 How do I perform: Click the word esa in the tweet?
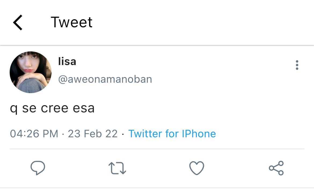pyautogui.click(x=83, y=108)
